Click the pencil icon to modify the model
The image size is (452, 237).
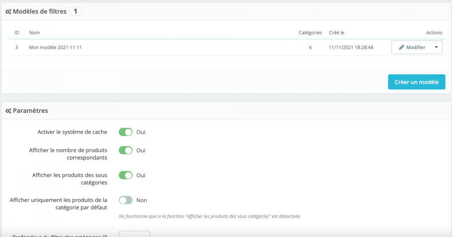[x=401, y=47]
